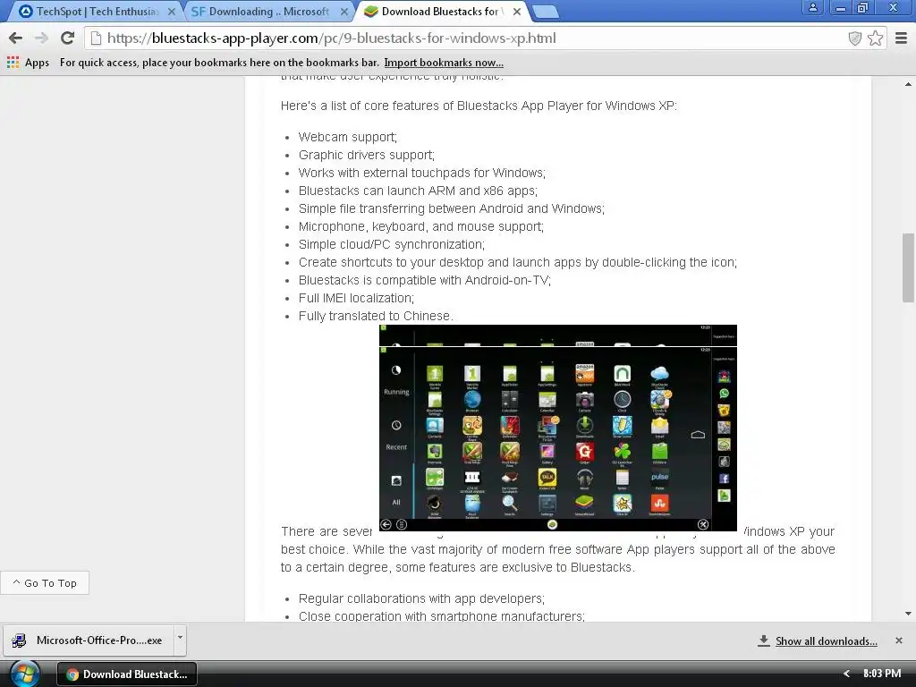Click the scrollbar down arrow
The width and height of the screenshot is (916, 687).
pos(908,614)
